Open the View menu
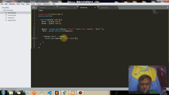The width and height of the screenshot is (169, 95). click(x=23, y=4)
